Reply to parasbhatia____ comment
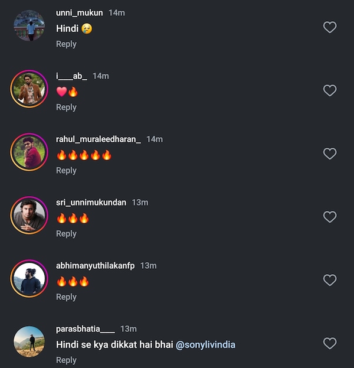Image resolution: width=354 pixels, height=368 pixels. tap(66, 360)
